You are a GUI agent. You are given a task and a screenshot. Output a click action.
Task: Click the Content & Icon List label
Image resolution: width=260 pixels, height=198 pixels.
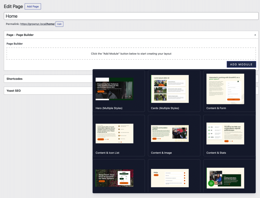107,153
